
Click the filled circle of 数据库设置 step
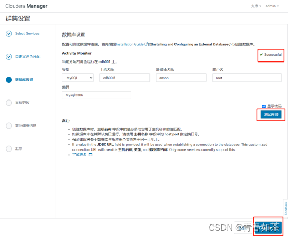[x=9, y=80]
